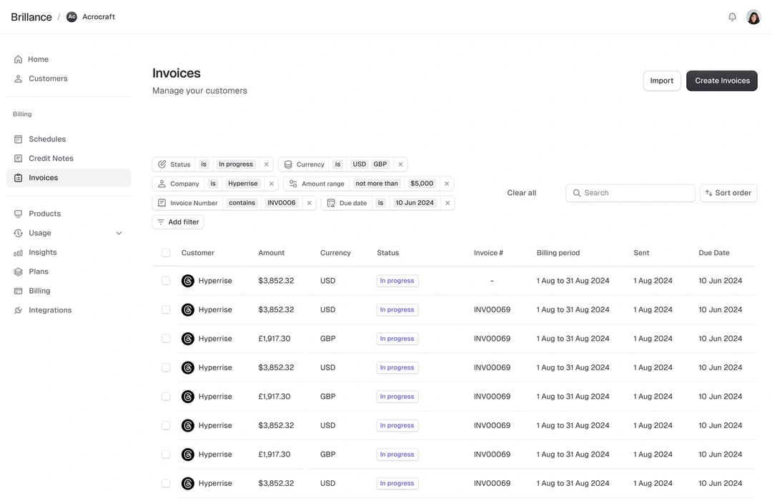
Task: Check the row with no invoice number
Action: (x=166, y=281)
